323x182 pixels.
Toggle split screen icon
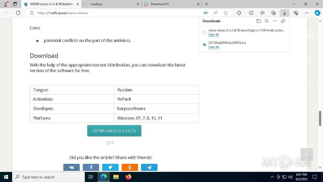click(x=251, y=13)
